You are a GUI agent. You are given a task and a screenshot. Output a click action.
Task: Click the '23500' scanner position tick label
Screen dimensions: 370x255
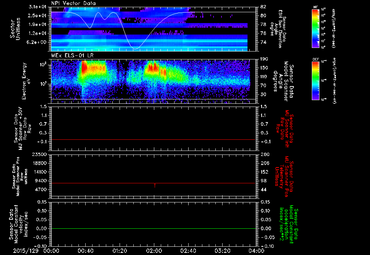[x=40, y=154]
